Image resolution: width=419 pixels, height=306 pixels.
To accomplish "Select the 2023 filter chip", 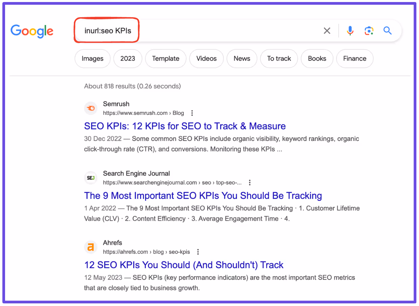I will (128, 58).
